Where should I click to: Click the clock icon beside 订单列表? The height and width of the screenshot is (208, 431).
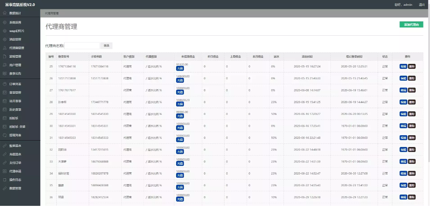tap(5, 85)
